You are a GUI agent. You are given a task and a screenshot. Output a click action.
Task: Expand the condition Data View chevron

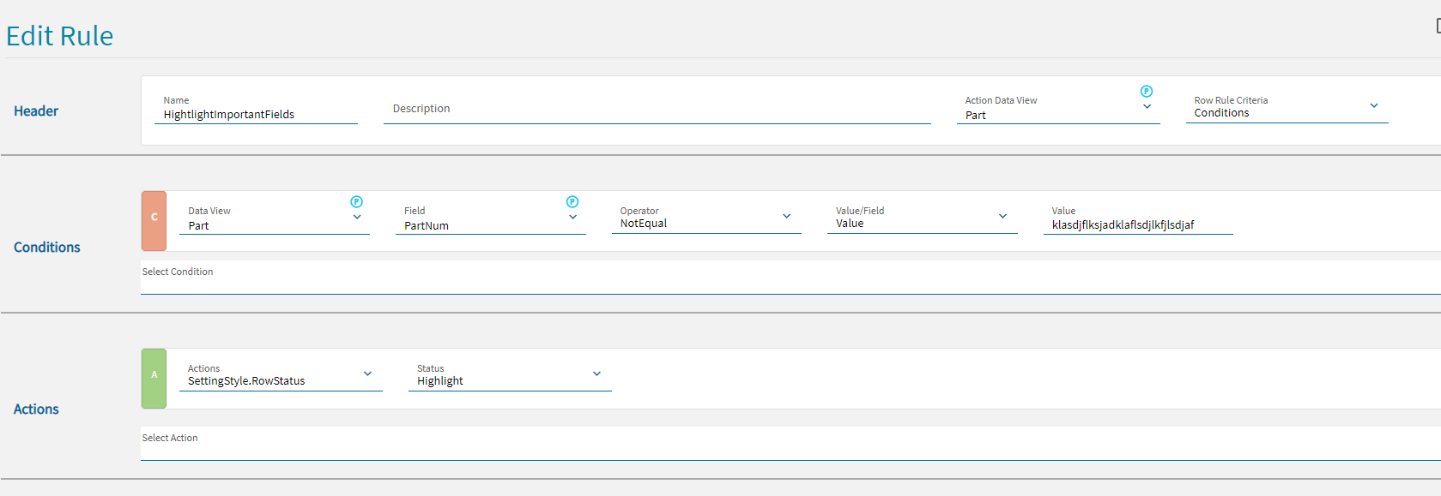(x=357, y=218)
